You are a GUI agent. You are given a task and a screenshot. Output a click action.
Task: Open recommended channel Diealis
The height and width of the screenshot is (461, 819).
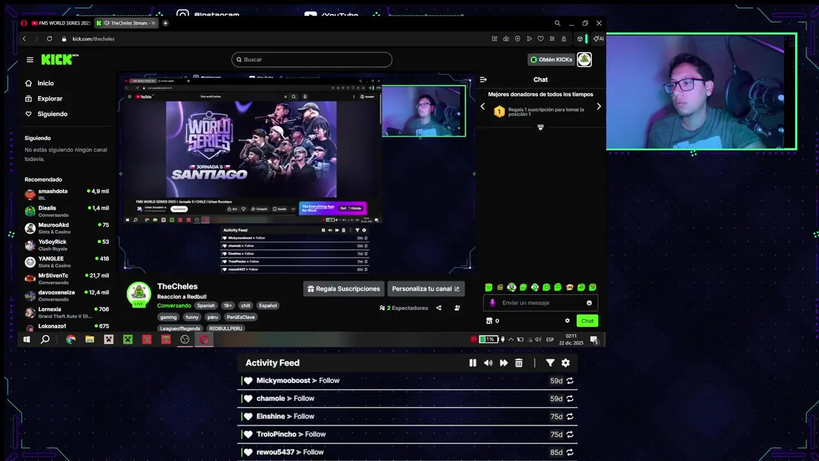(x=67, y=211)
